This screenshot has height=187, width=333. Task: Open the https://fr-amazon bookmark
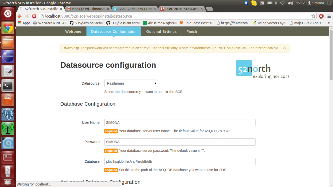pos(233,23)
